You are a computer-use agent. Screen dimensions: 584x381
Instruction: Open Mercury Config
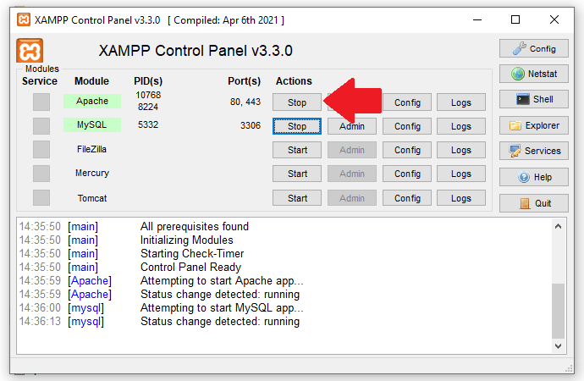coord(407,174)
